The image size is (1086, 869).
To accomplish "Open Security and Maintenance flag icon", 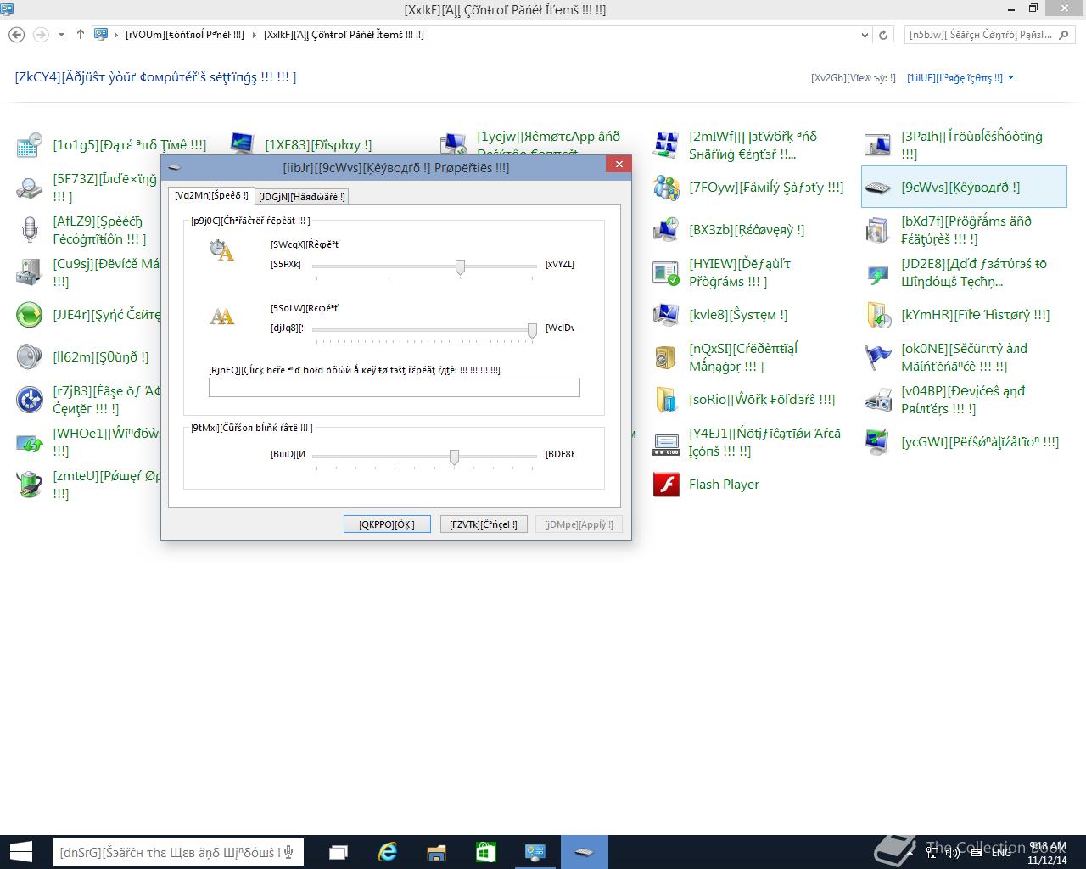I will 877,357.
